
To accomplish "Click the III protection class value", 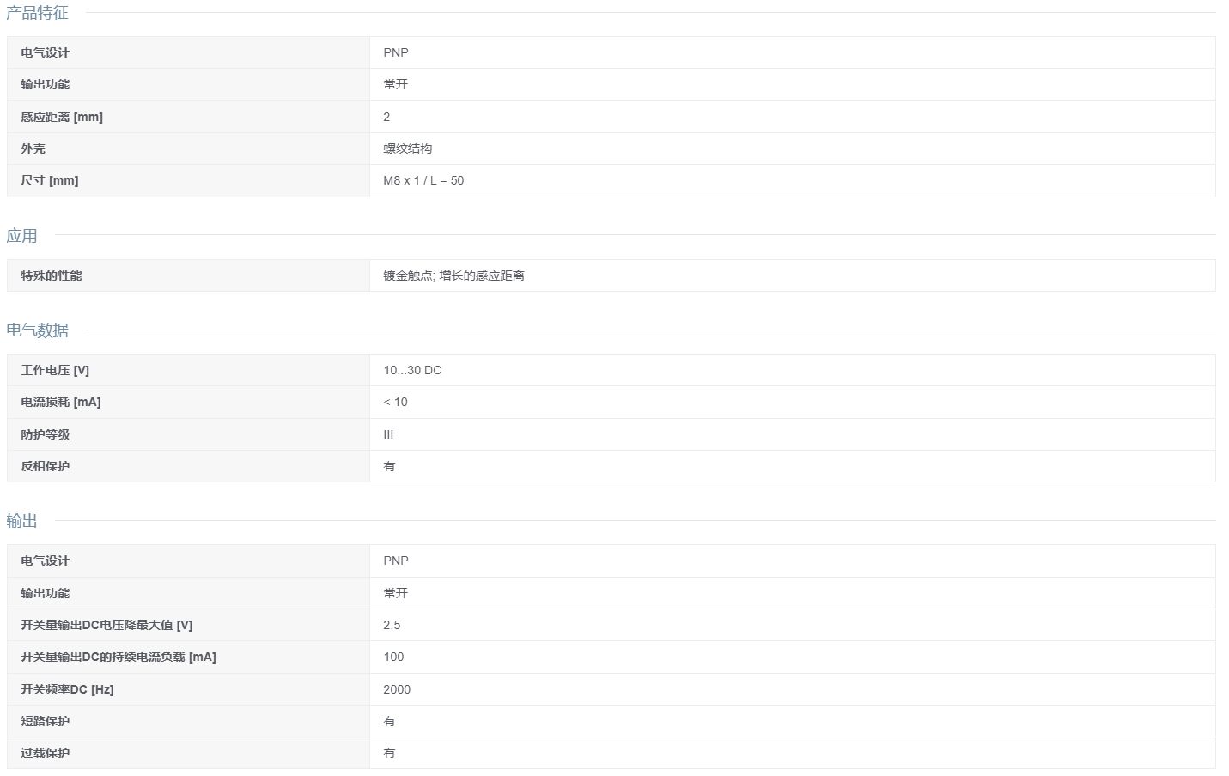I will (x=388, y=434).
